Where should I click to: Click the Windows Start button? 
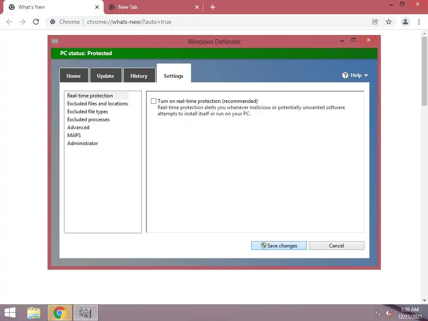coord(10,313)
